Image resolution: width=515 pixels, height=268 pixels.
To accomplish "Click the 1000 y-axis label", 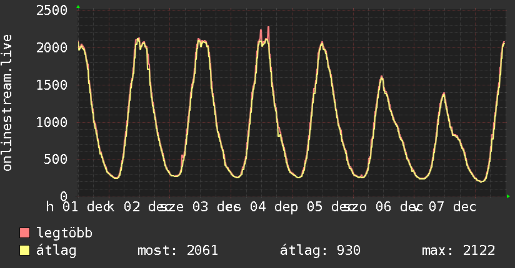I will click(52, 122).
